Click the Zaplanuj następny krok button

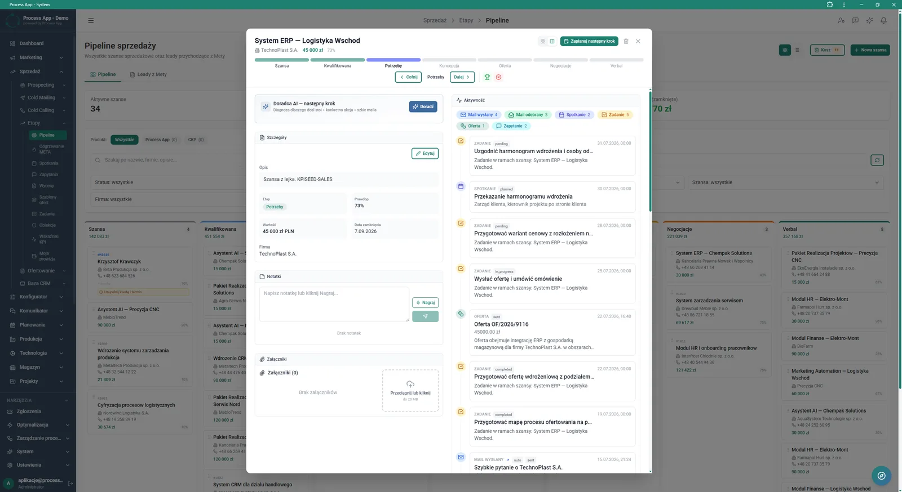point(589,41)
